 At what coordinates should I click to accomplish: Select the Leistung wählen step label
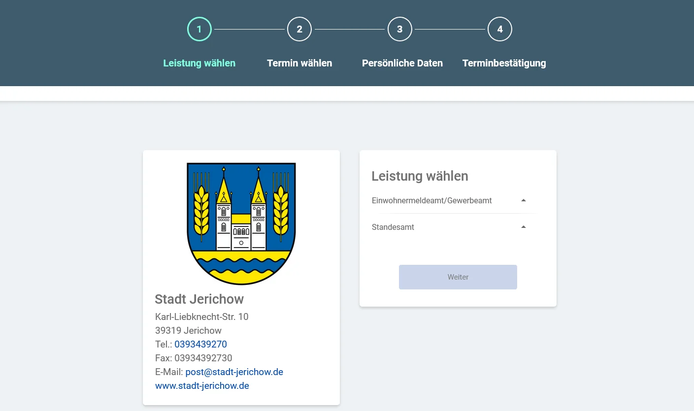click(x=199, y=63)
